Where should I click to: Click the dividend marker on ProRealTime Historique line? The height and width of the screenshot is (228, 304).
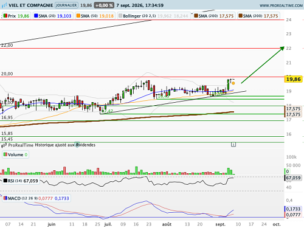click(77, 145)
